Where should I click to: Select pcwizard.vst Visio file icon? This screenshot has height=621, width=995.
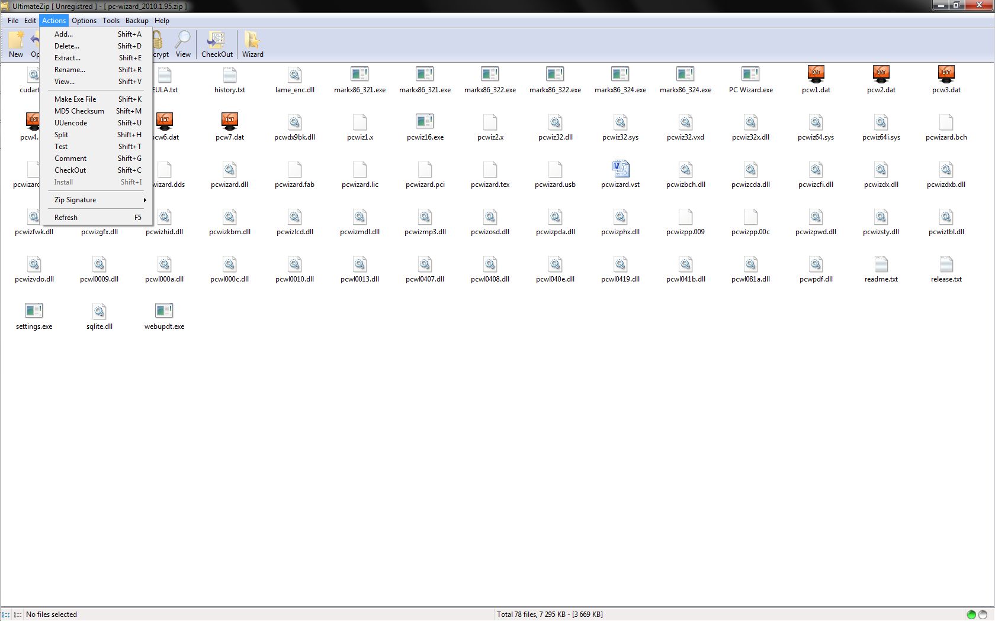621,169
